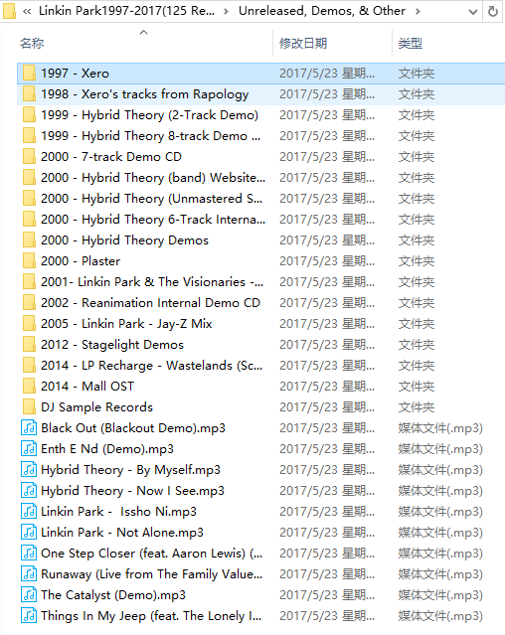Click the Stagelight Demos folder icon

[x=29, y=344]
